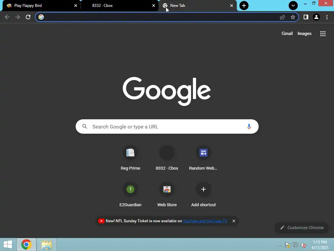The height and width of the screenshot is (251, 334).
Task: Open File Explorer from the taskbar
Action: [47, 244]
